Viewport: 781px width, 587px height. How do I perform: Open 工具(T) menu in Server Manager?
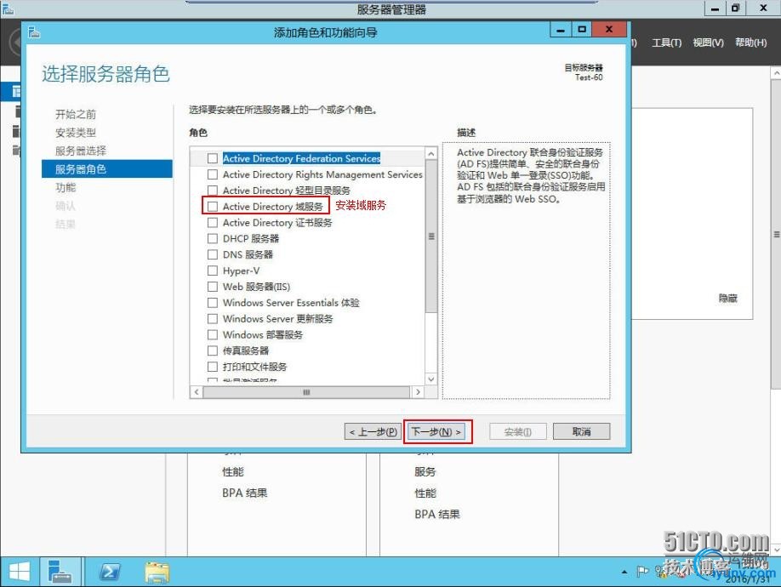click(x=666, y=43)
